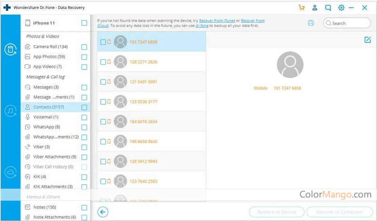Open the user account icon
Image resolution: width=377 pixels, height=221 pixels.
(x=315, y=8)
